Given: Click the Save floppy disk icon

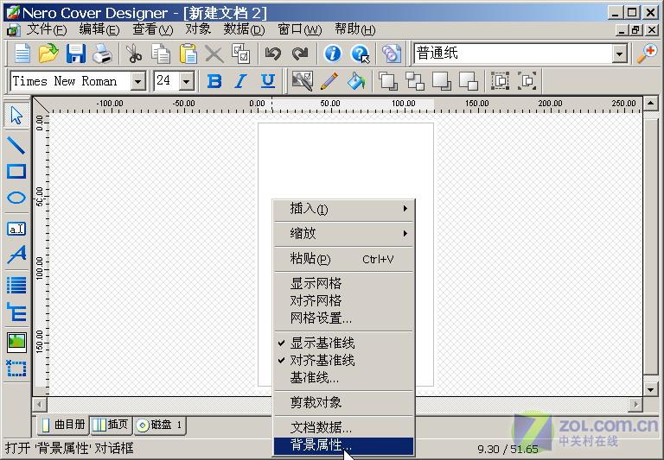Looking at the screenshot, I should (x=76, y=54).
